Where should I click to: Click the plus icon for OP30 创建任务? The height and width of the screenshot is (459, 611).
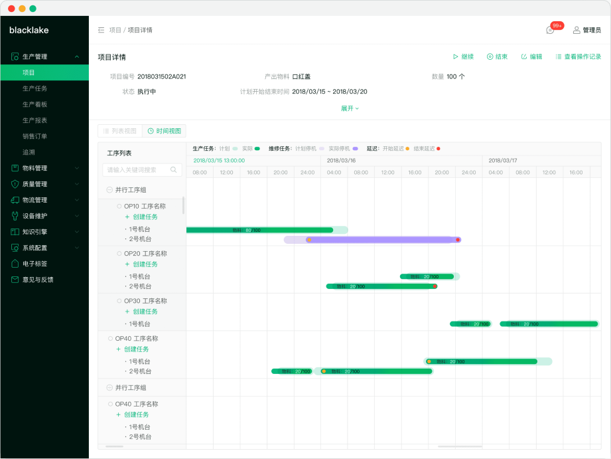click(x=127, y=312)
